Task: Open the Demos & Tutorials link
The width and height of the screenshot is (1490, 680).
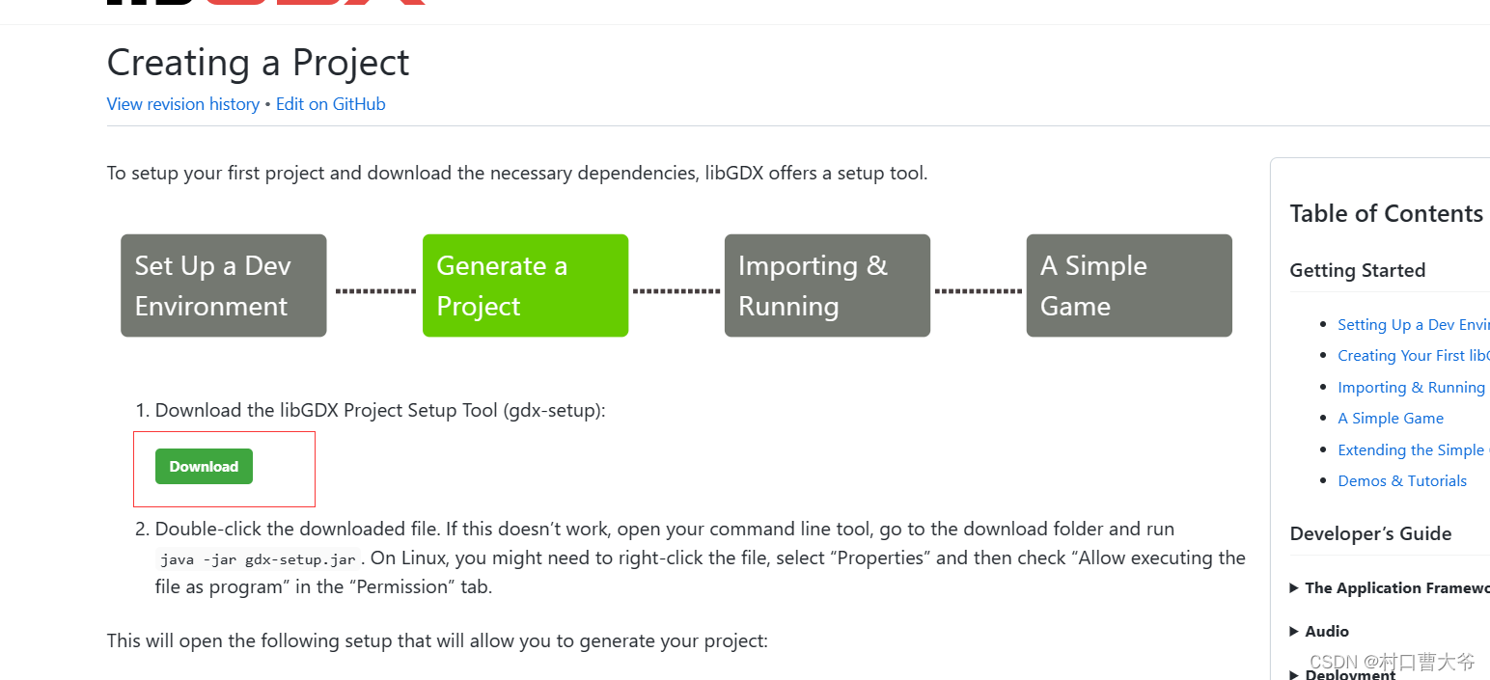Action: click(1402, 481)
